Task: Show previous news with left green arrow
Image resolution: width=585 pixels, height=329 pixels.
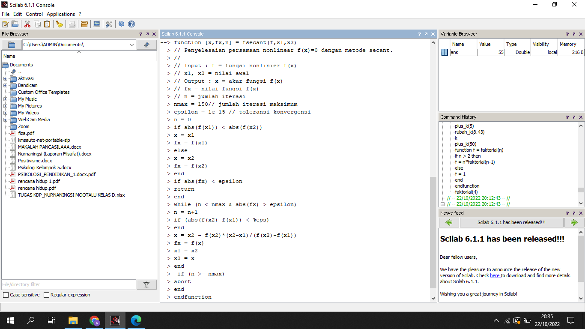Action: [449, 222]
